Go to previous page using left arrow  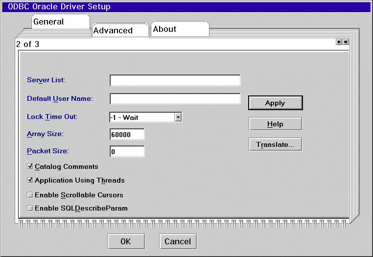[x=338, y=42]
